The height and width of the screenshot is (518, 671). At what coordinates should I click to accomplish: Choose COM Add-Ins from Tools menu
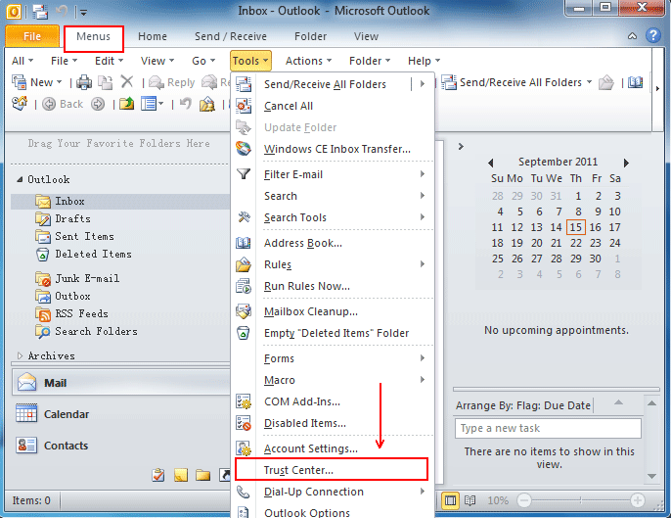[333, 401]
